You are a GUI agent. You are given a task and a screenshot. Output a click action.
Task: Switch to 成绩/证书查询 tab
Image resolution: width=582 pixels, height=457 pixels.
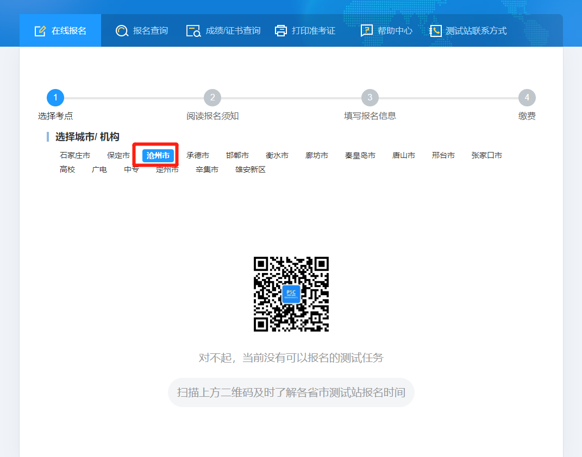point(223,30)
